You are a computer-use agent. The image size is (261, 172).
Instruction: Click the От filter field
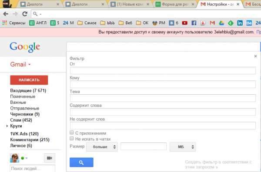(x=163, y=71)
